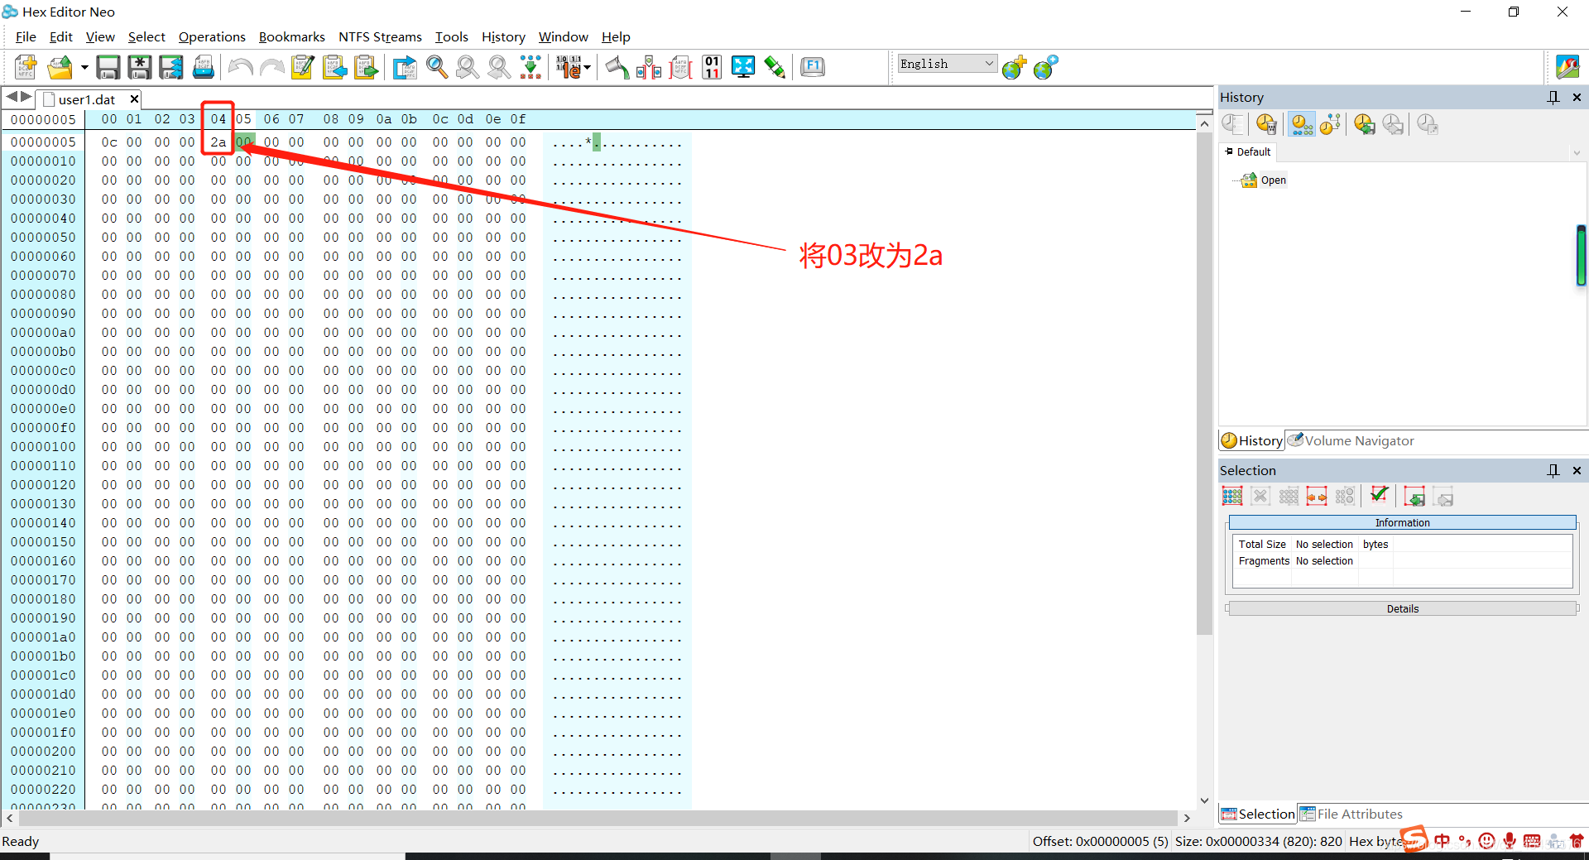Click next tab arrow left of user1.dat
The height and width of the screenshot is (860, 1589).
[x=26, y=98]
